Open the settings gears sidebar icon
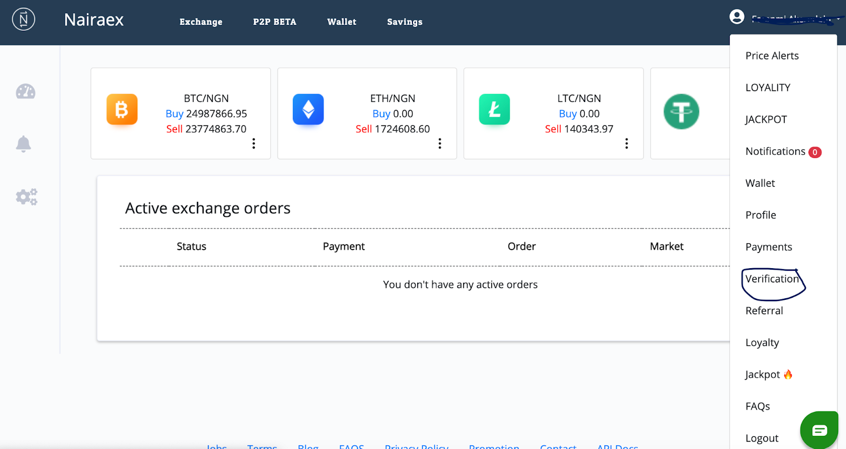846x449 pixels. [x=26, y=197]
